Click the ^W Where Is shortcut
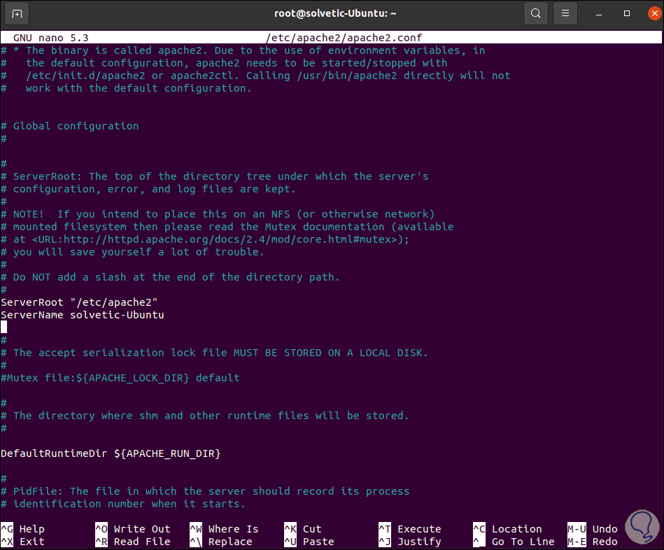This screenshot has width=664, height=550. (224, 529)
